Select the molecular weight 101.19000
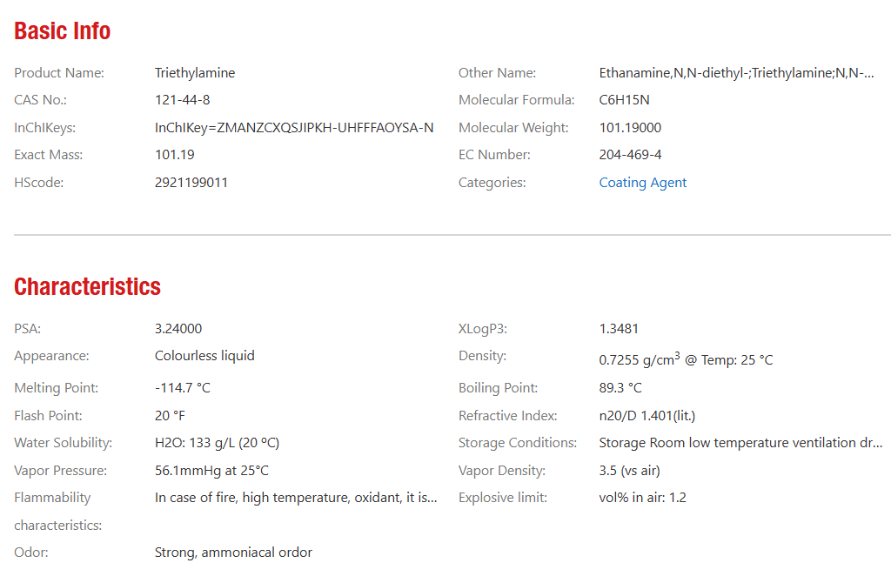Viewport: 891px width, 583px height. point(630,128)
